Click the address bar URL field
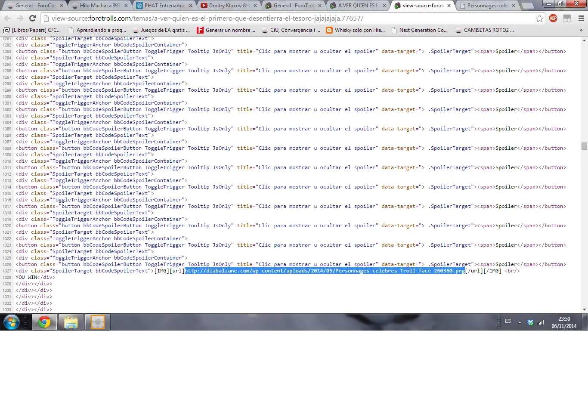588x399 pixels. click(288, 18)
